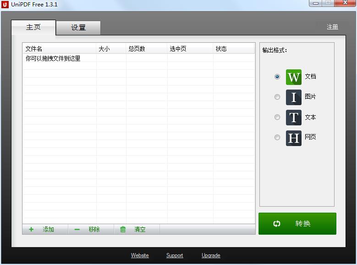Click the I image format icon

[x=293, y=97]
